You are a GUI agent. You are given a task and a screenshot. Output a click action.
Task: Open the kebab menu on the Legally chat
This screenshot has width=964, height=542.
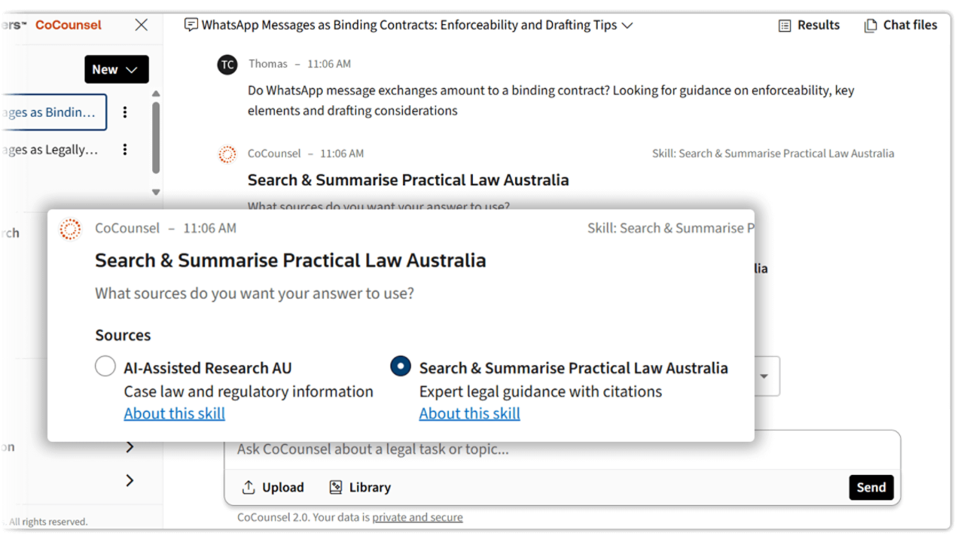tap(125, 149)
